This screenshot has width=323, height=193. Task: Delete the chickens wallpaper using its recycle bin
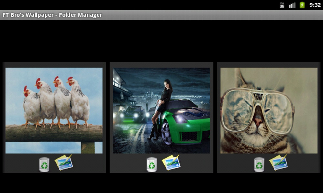(x=44, y=164)
